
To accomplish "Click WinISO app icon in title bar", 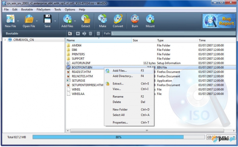I will click(4, 3).
